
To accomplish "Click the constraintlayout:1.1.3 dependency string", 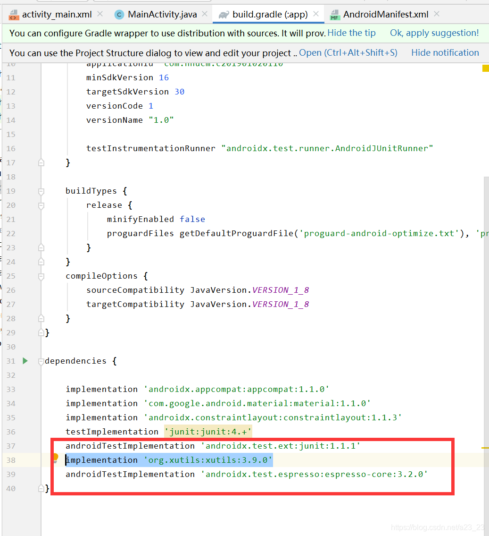I will [273, 418].
